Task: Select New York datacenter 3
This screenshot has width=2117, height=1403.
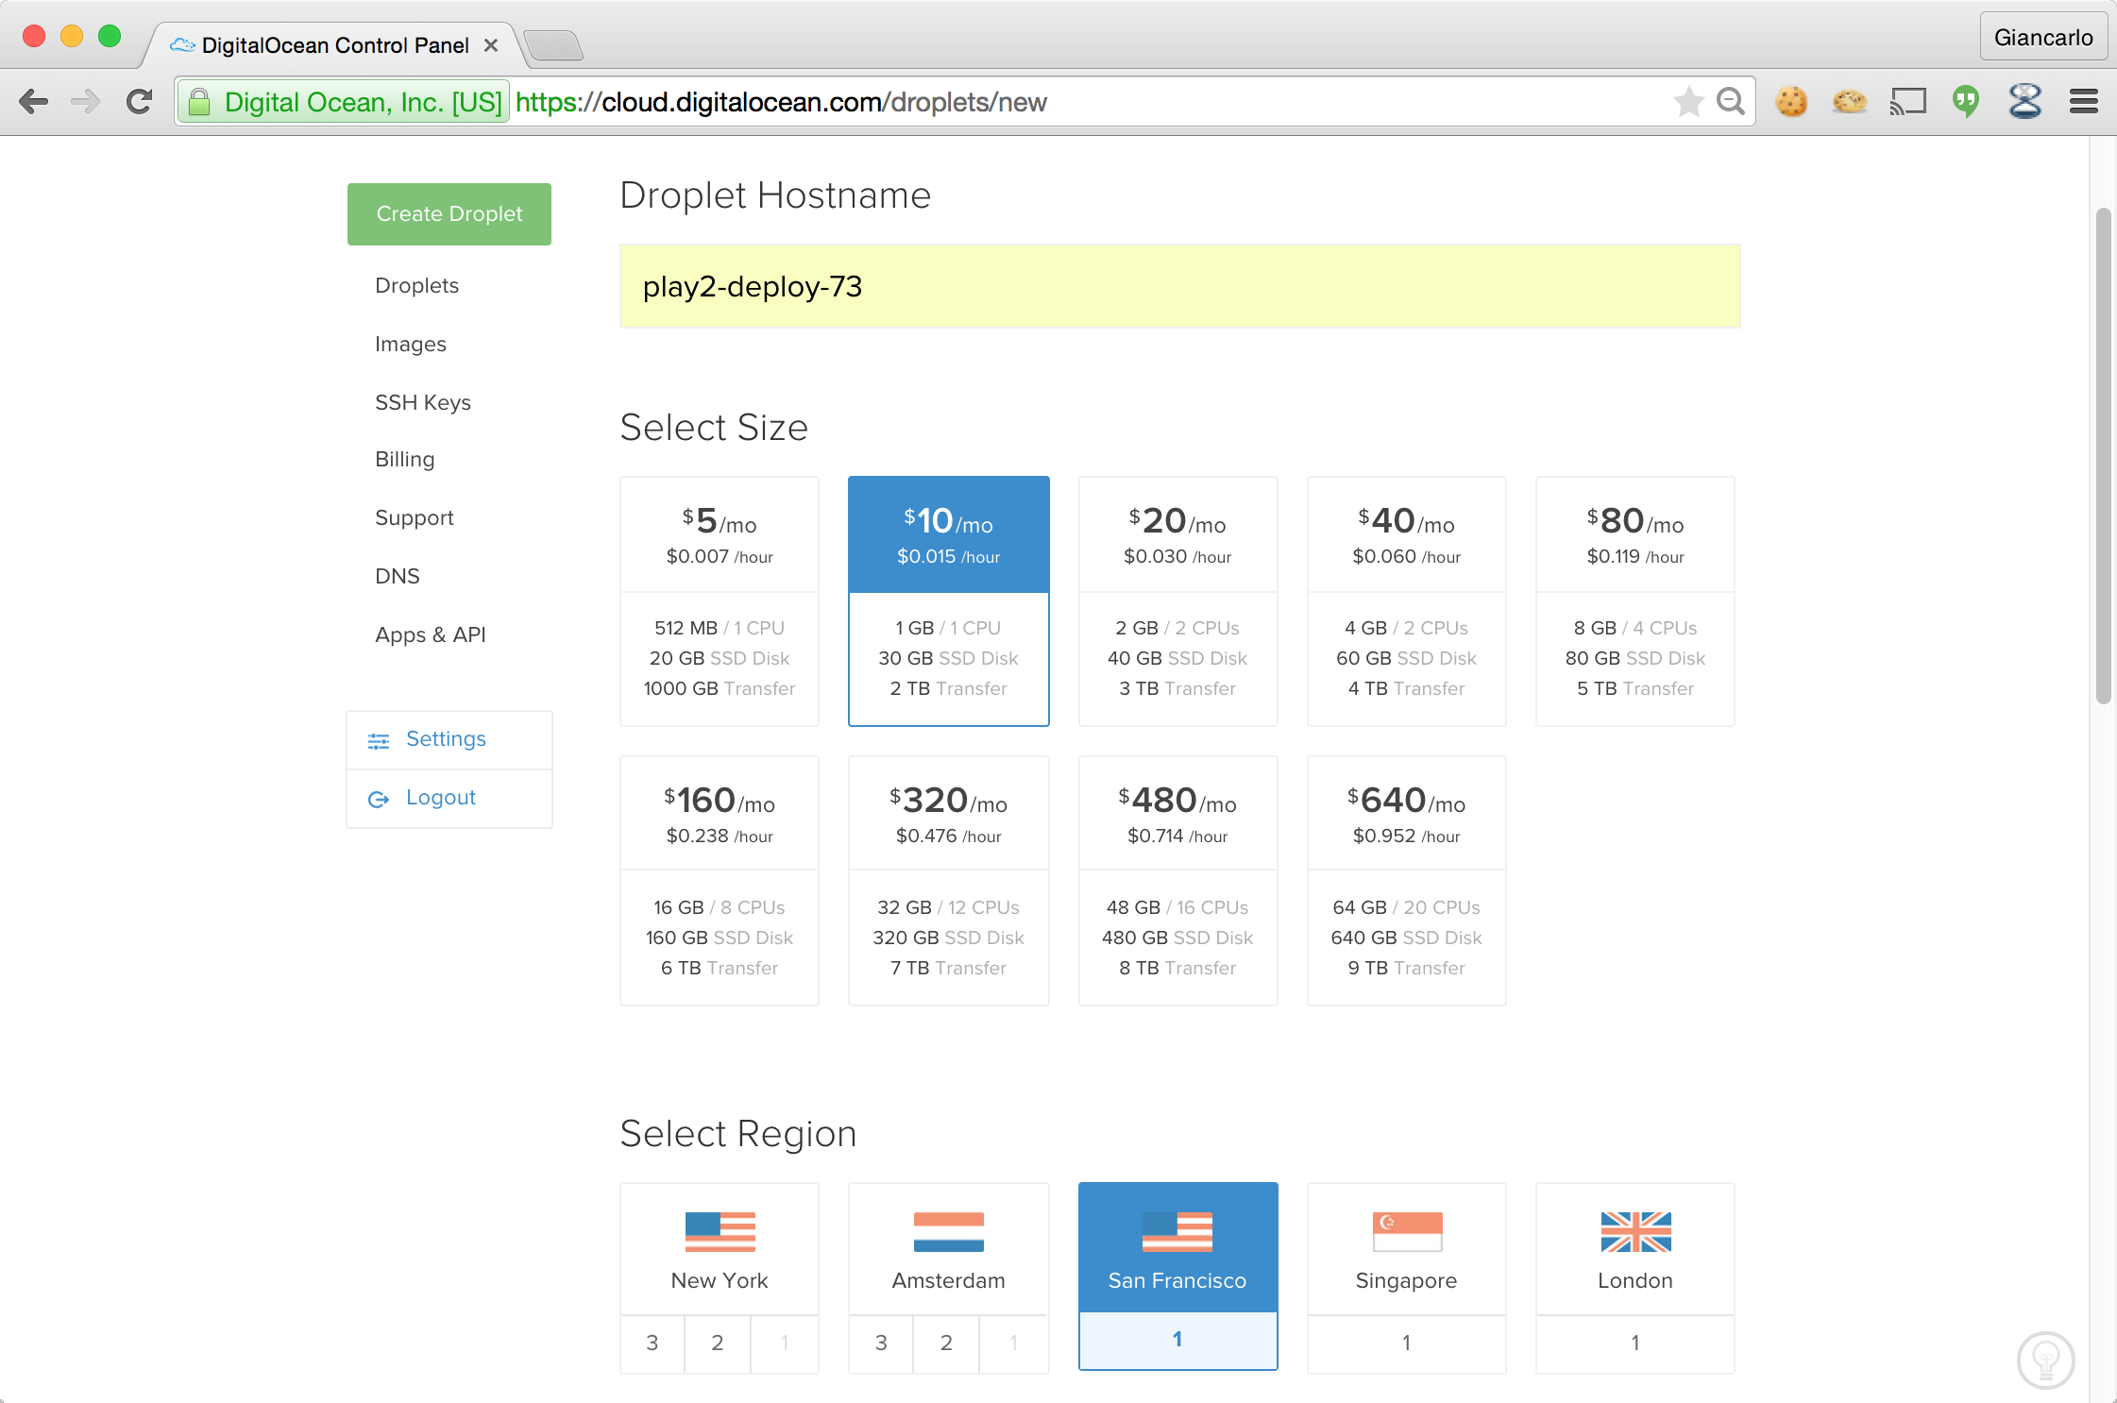Action: pos(652,1344)
